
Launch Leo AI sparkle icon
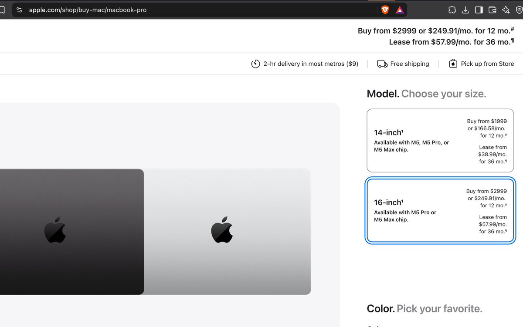506,10
